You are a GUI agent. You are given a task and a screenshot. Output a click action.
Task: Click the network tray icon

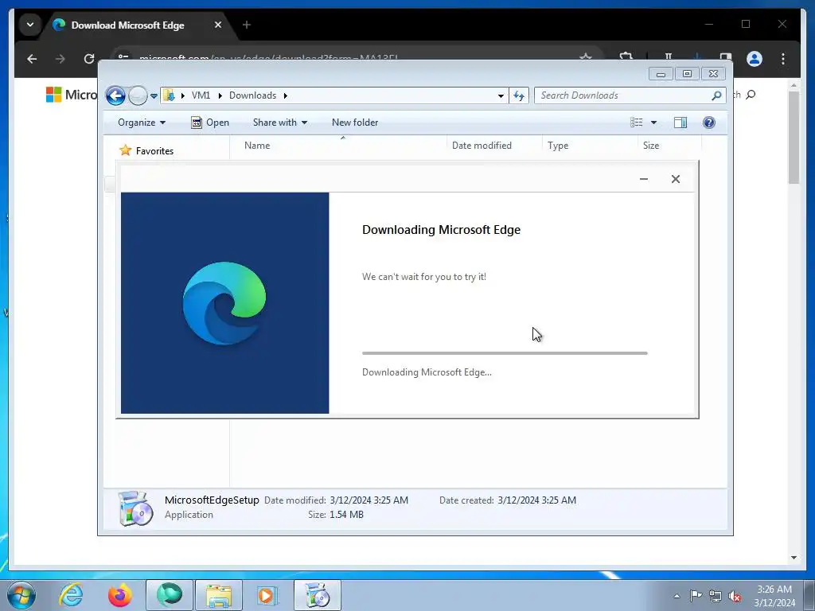coord(716,596)
